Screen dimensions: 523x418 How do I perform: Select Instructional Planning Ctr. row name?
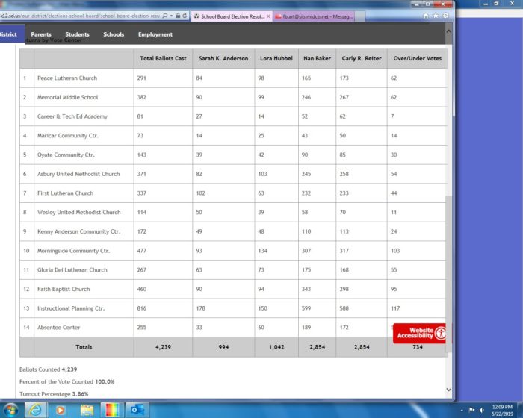71,308
